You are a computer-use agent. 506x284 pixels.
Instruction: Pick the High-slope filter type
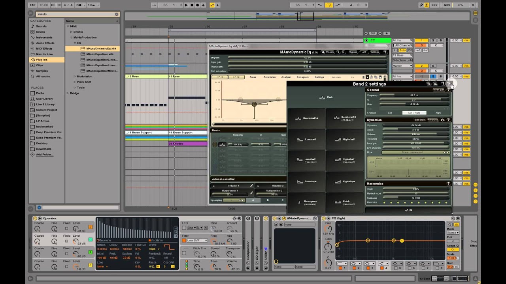point(345,181)
